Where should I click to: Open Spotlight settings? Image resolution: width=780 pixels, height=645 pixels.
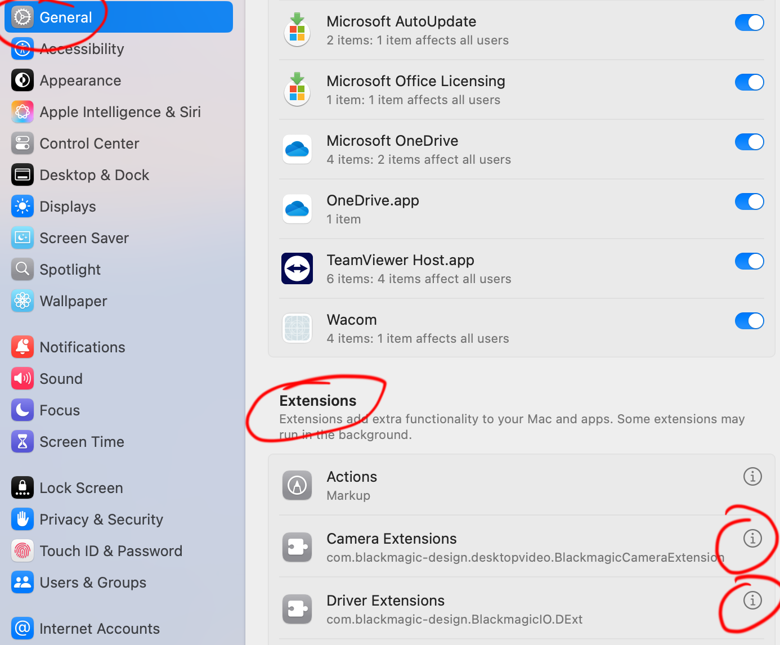click(x=119, y=270)
